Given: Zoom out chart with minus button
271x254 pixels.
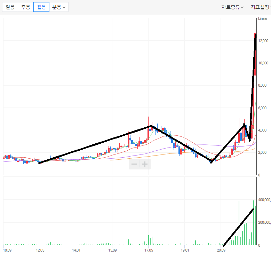Looking at the screenshot, I should click(x=134, y=164).
